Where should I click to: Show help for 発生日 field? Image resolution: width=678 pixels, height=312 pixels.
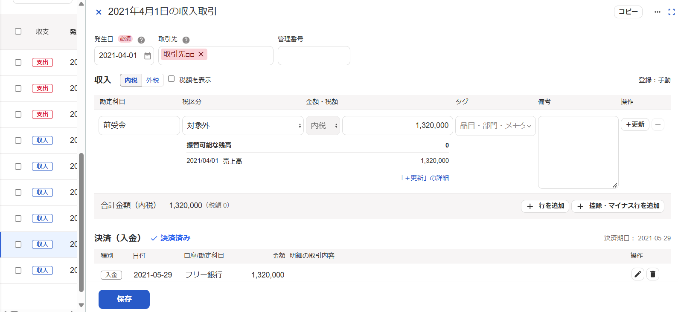pyautogui.click(x=141, y=40)
